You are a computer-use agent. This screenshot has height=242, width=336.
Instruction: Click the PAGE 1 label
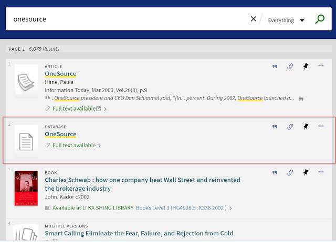(x=17, y=49)
